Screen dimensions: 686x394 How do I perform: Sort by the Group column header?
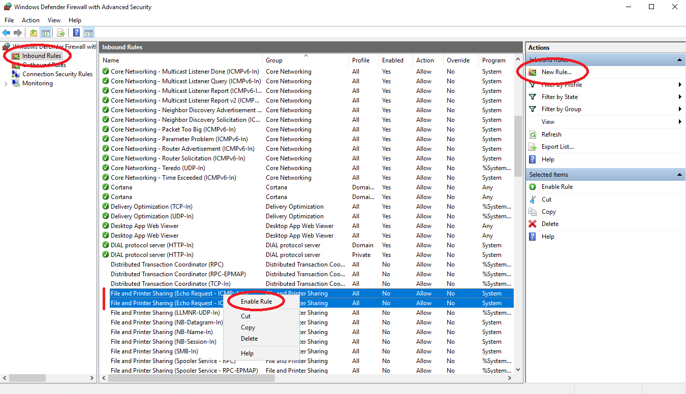point(305,60)
